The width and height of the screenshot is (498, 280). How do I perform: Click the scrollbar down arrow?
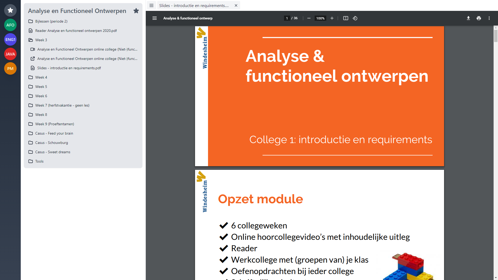[x=496, y=278]
